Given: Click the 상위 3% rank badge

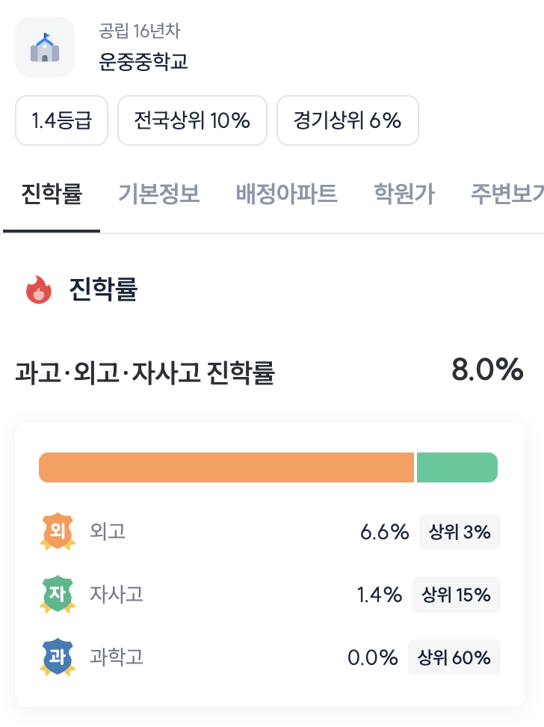Looking at the screenshot, I should 460,532.
